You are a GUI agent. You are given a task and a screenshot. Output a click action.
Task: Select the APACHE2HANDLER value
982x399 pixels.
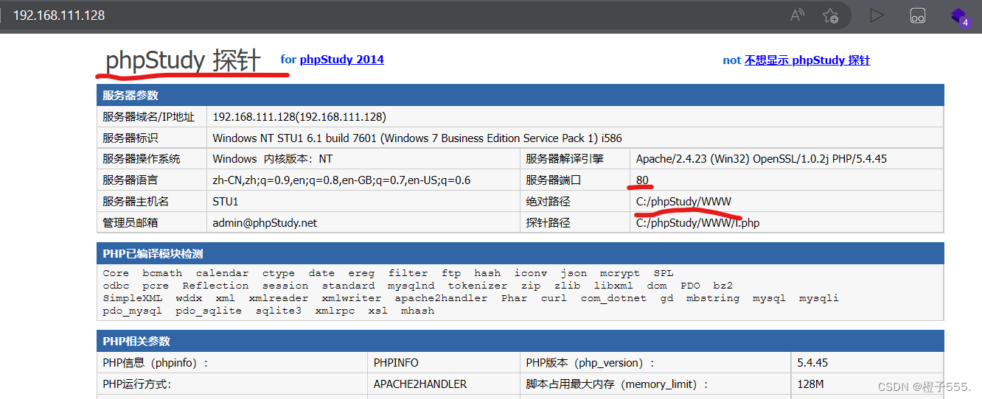pyautogui.click(x=420, y=384)
